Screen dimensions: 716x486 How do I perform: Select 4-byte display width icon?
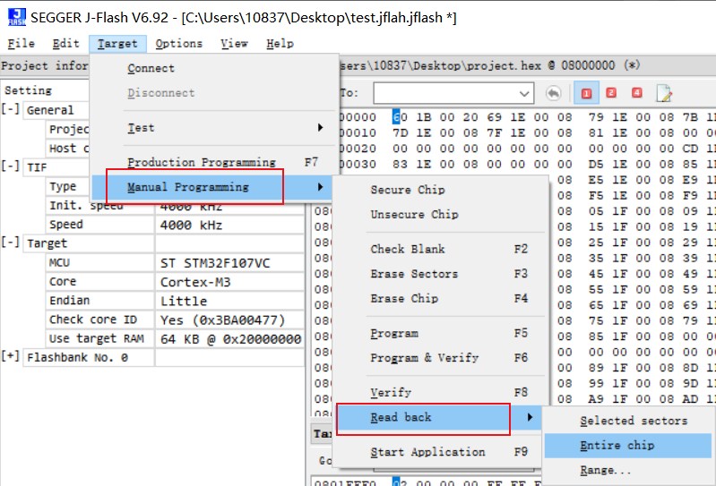(x=636, y=93)
